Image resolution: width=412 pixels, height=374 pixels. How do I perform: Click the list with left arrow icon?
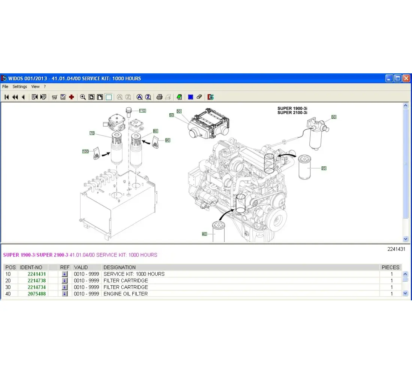coord(35,97)
